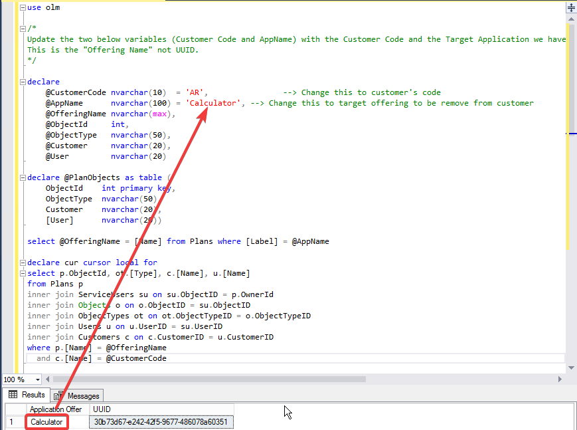Collapse the 'use olm' code block
Viewport: 577px width, 430px height.
coord(23,8)
